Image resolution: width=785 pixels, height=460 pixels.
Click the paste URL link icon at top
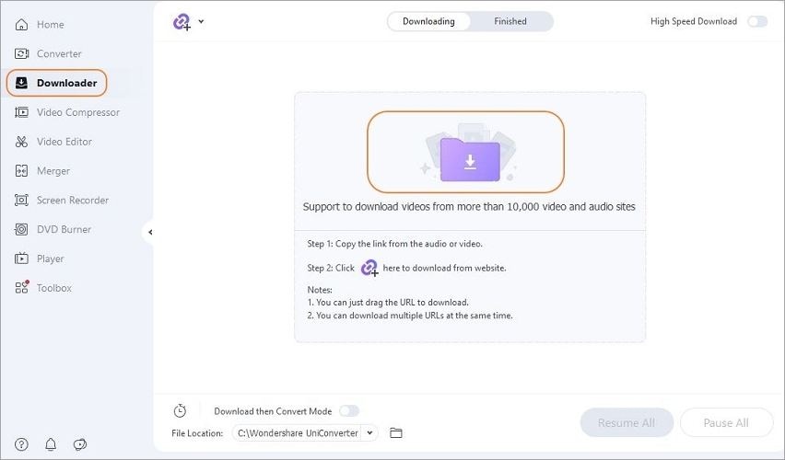pos(182,22)
